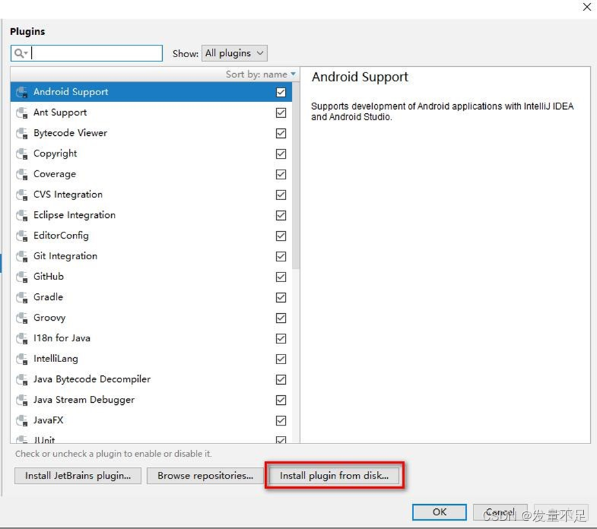Confirm with the OK button
Viewport: 597px width, 529px height.
click(440, 512)
